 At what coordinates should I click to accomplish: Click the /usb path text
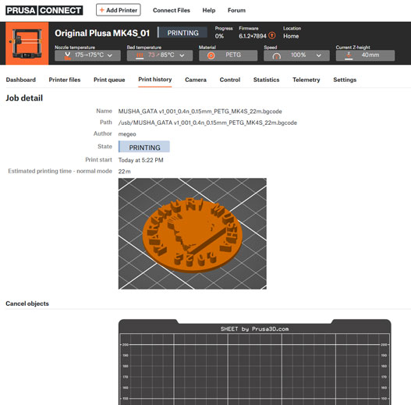click(207, 123)
